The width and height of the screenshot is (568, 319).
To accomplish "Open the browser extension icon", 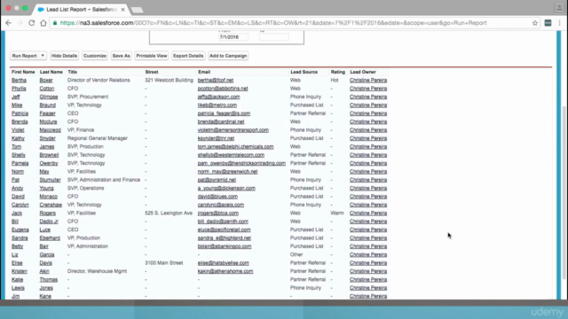I will [548, 23].
